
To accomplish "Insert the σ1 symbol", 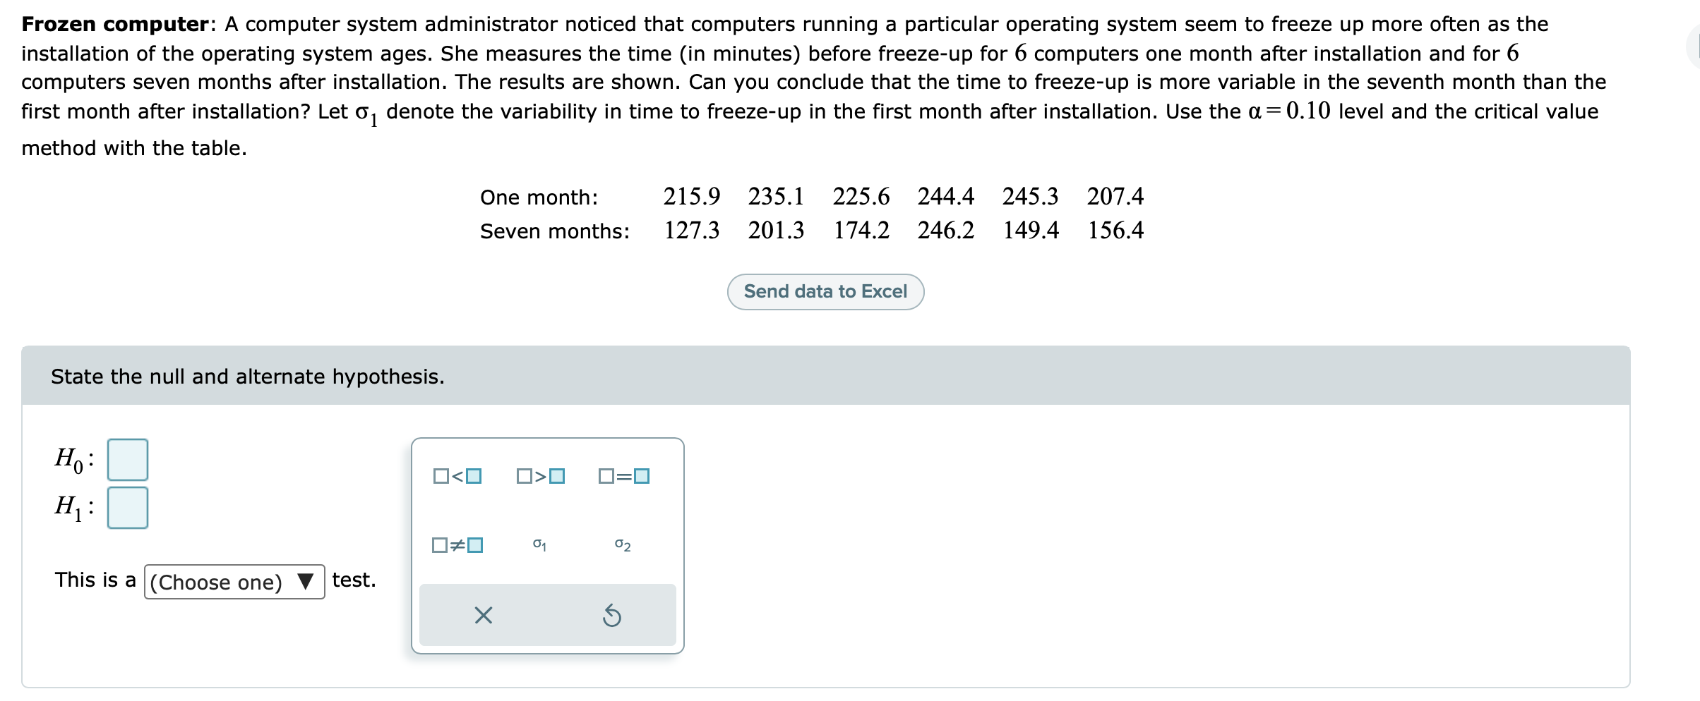I will click(x=539, y=544).
